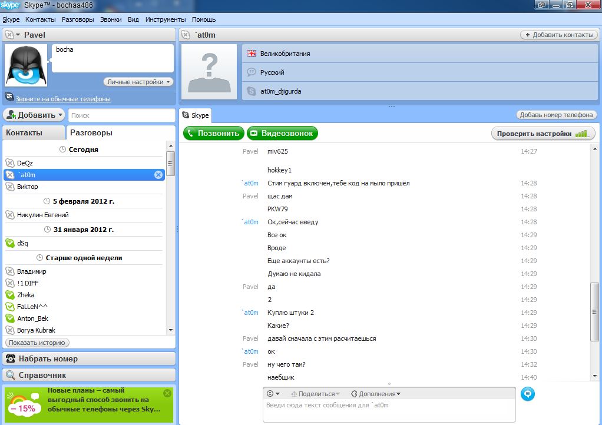This screenshot has height=425, width=602.
Task: Open Pavel's status icon dropdown
Action: (13, 35)
